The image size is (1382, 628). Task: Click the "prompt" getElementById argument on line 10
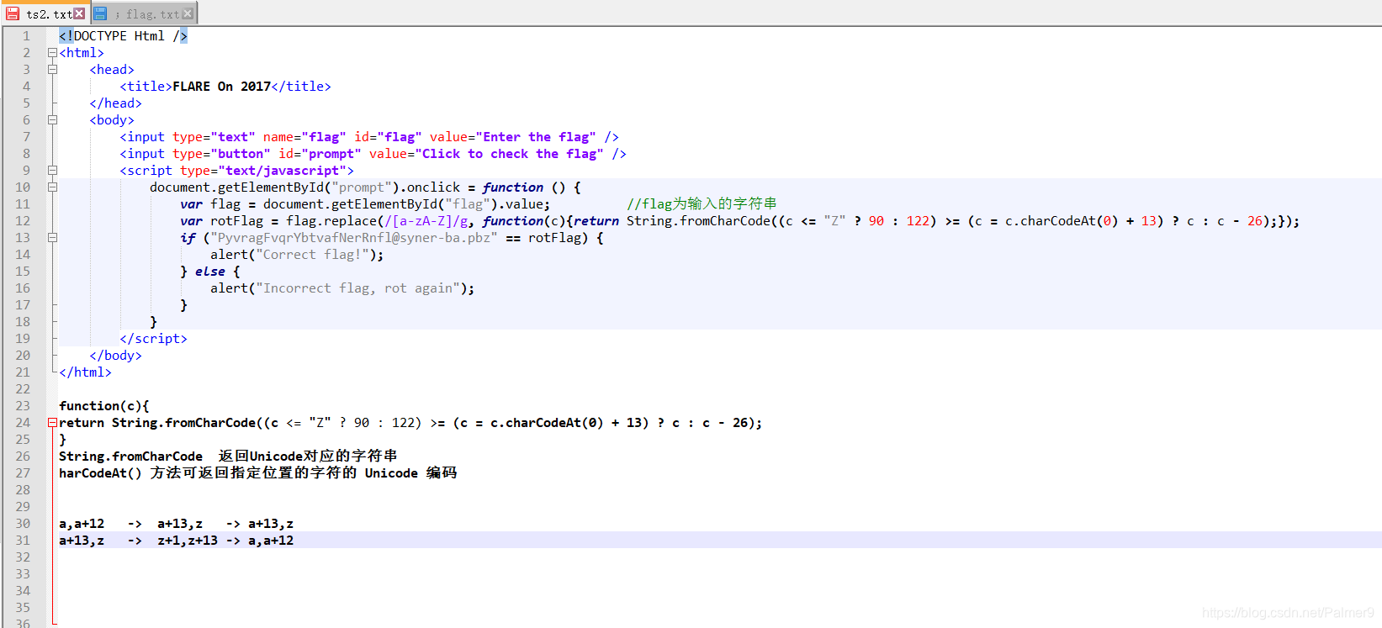[x=363, y=187]
